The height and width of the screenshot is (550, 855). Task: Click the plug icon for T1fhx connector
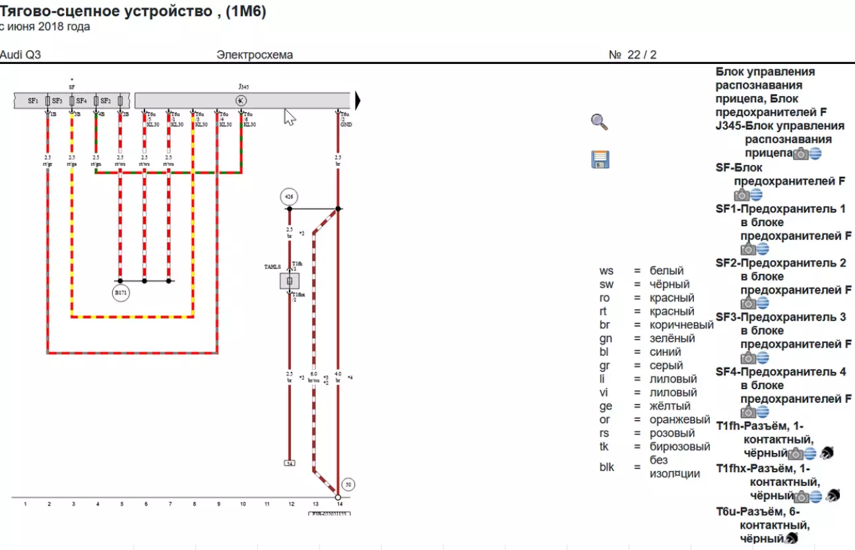833,495
